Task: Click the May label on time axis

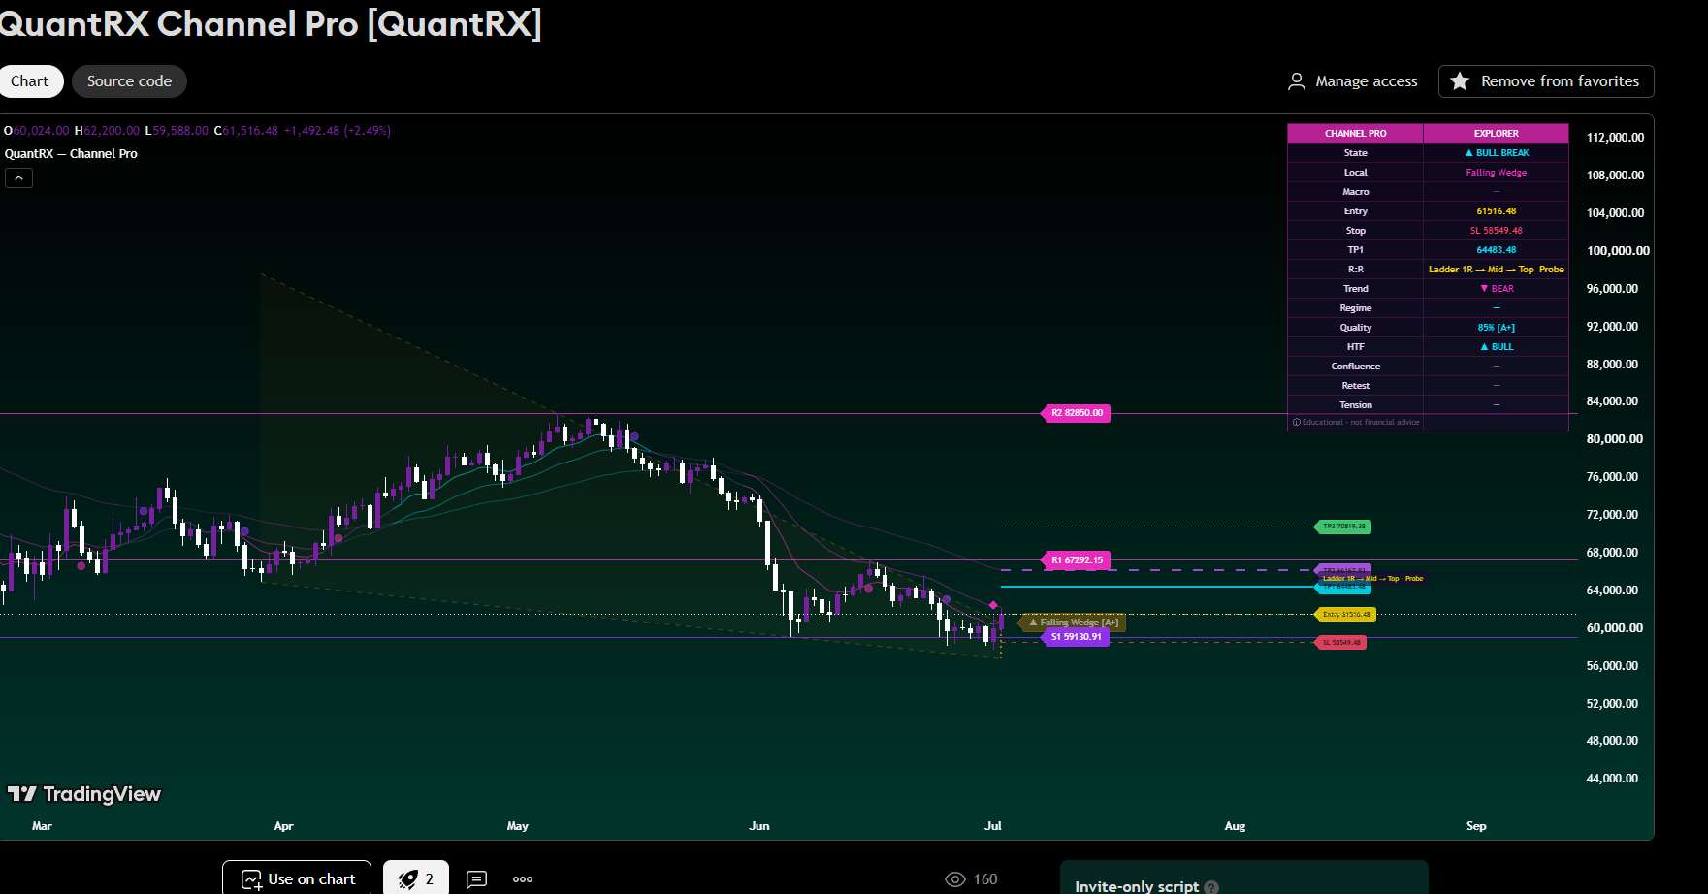Action: tap(517, 826)
